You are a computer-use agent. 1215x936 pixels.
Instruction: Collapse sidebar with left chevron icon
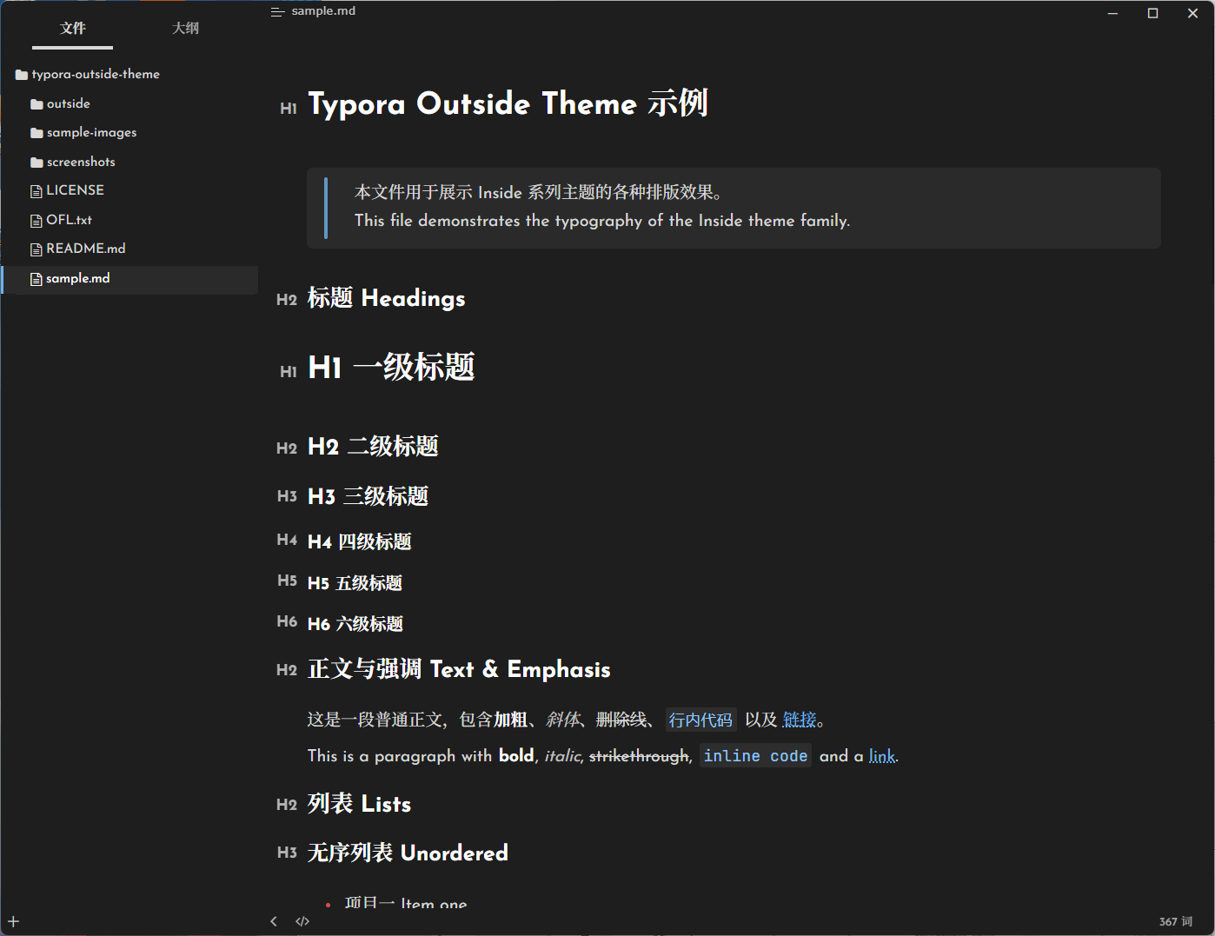point(274,921)
